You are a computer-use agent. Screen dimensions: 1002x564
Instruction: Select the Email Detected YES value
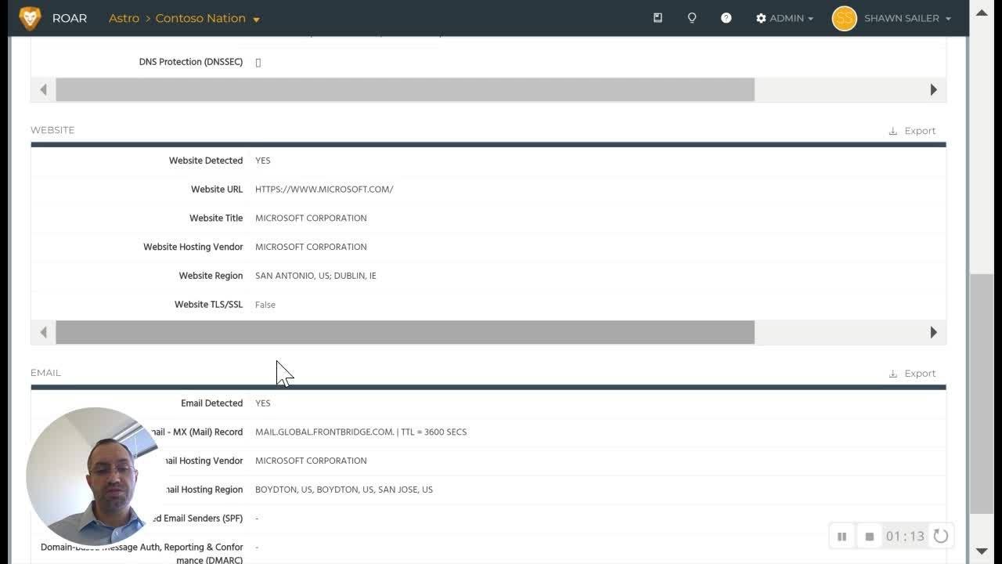(x=263, y=403)
